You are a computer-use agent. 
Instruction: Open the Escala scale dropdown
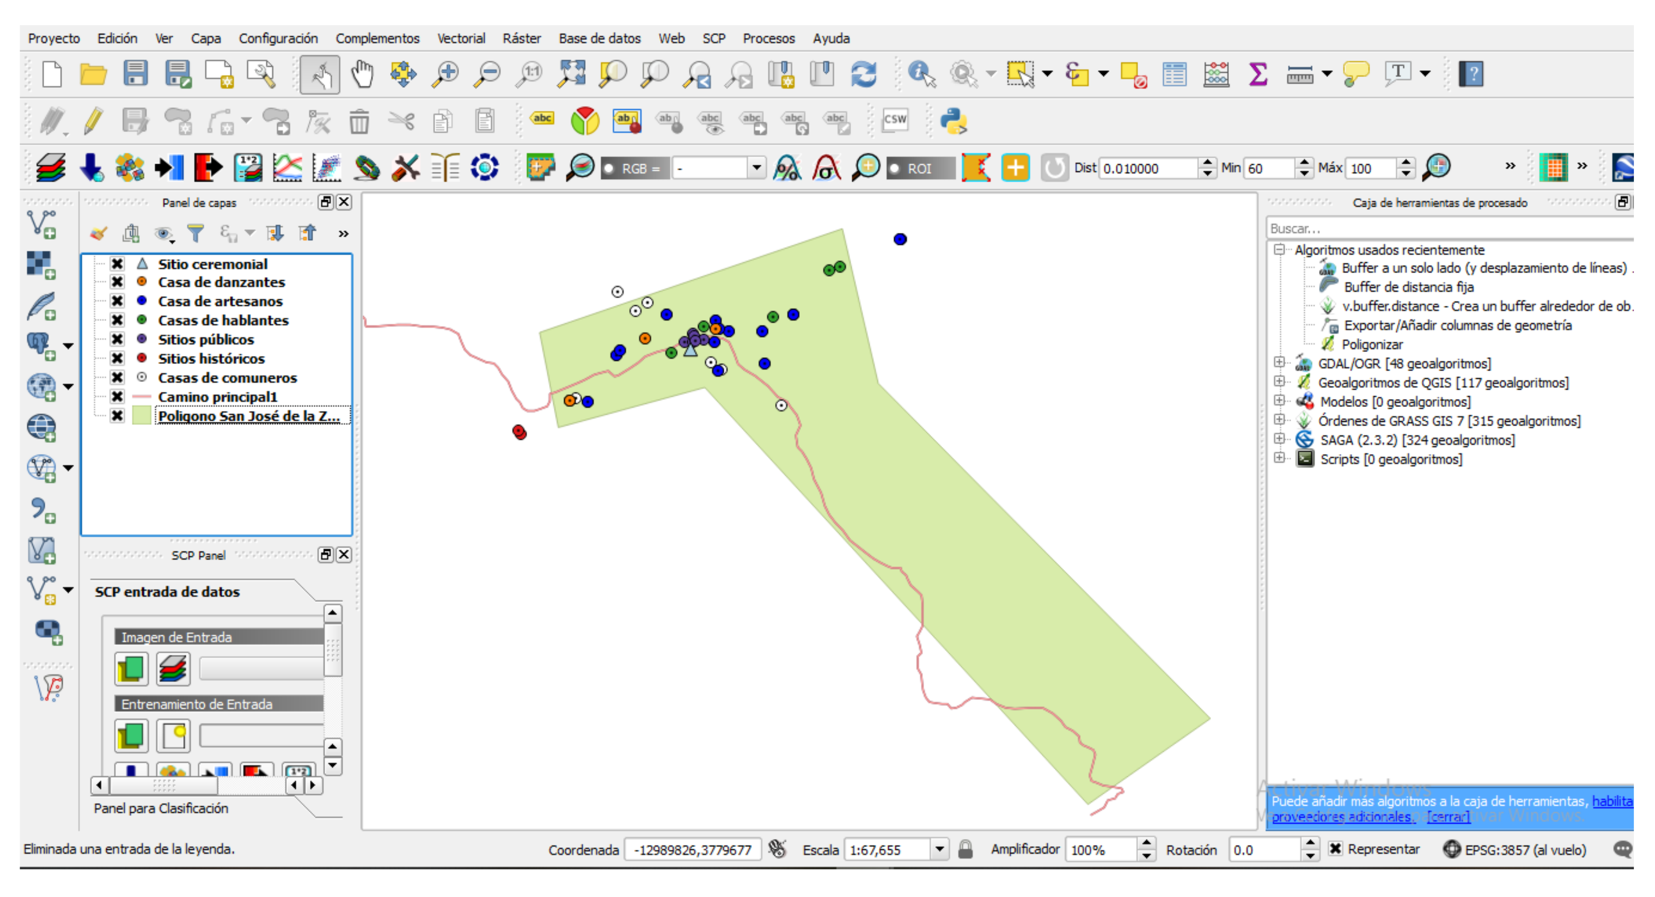(x=939, y=849)
